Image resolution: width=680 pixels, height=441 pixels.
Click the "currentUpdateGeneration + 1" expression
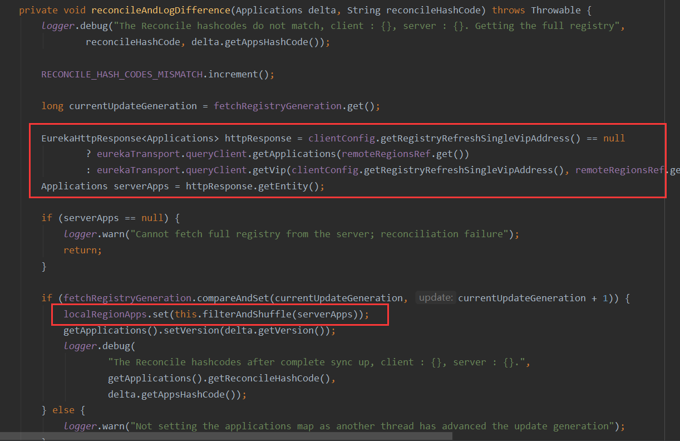(533, 298)
